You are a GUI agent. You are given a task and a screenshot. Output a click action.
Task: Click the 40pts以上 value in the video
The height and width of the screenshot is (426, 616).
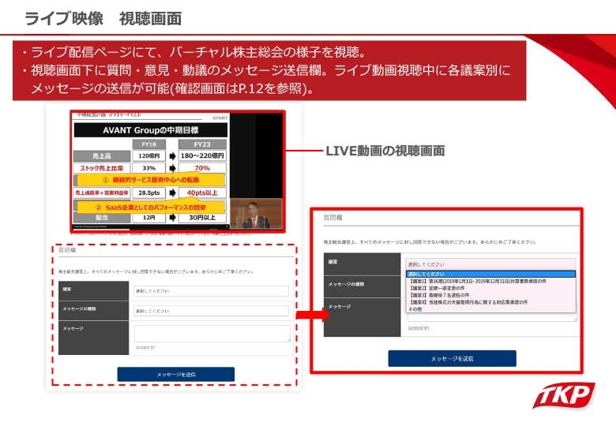(202, 192)
